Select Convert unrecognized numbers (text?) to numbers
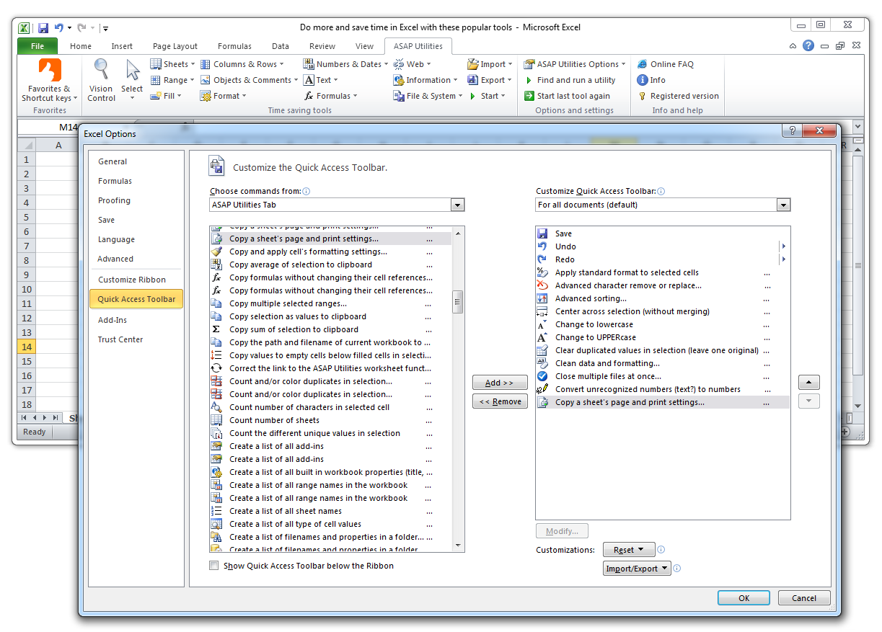Screen dimensions: 882x632 (663, 389)
